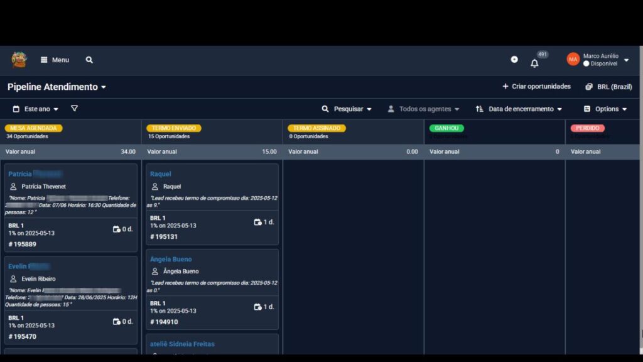Click the MA user avatar
643x362 pixels.
[x=573, y=59]
